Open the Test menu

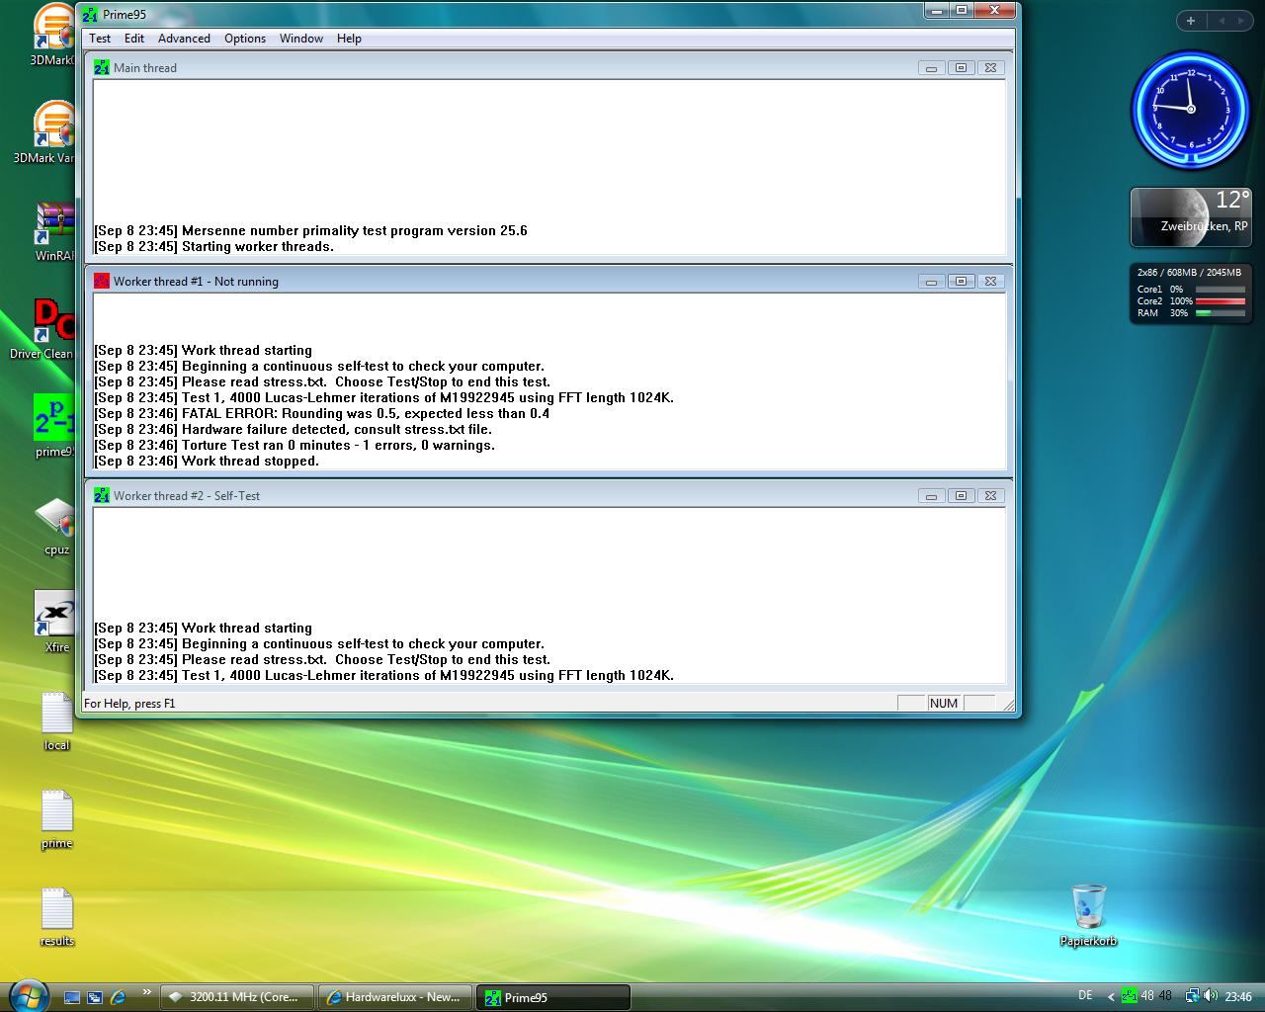pos(100,39)
